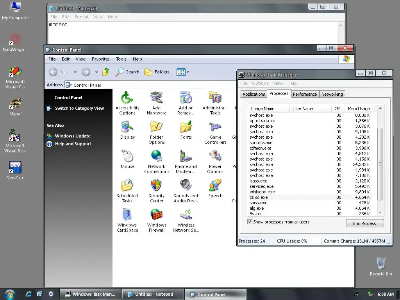Open the Windows Update link

tap(72, 136)
